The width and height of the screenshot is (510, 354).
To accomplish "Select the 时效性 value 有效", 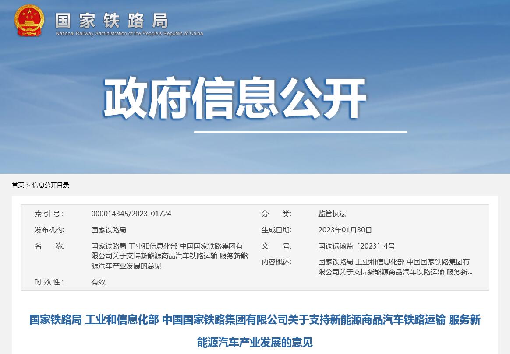I will coord(99,282).
